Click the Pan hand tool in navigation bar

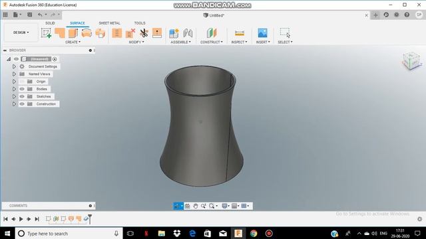click(x=195, y=206)
